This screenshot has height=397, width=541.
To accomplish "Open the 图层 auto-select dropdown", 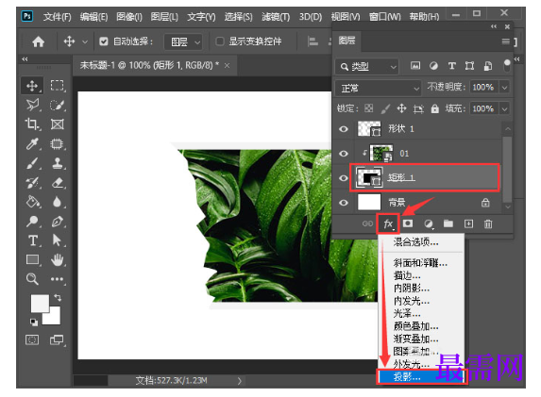I will point(183,42).
